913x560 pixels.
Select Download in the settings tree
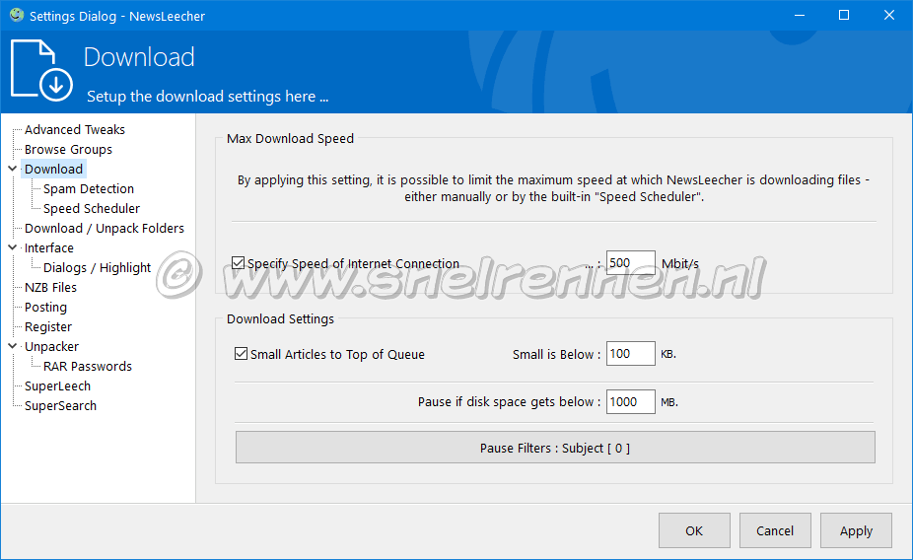(x=53, y=169)
